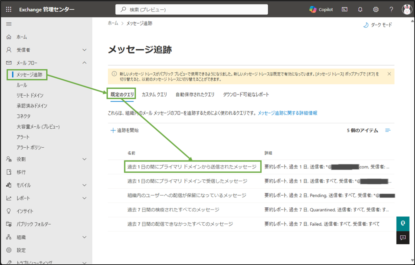Expand the 組織 section chevron

[84, 237]
